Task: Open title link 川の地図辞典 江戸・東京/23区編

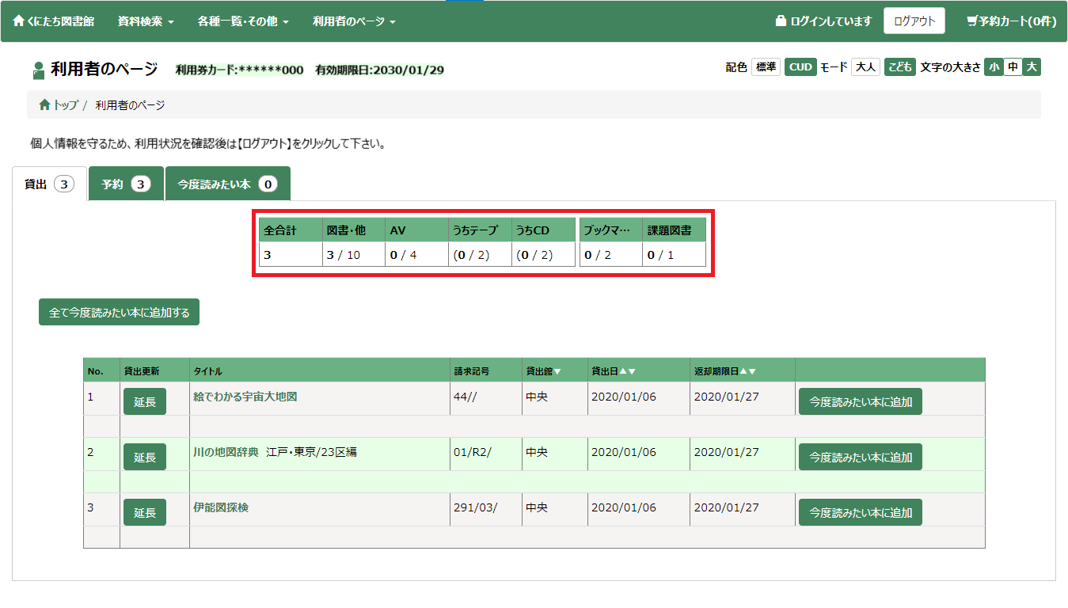Action: click(275, 452)
